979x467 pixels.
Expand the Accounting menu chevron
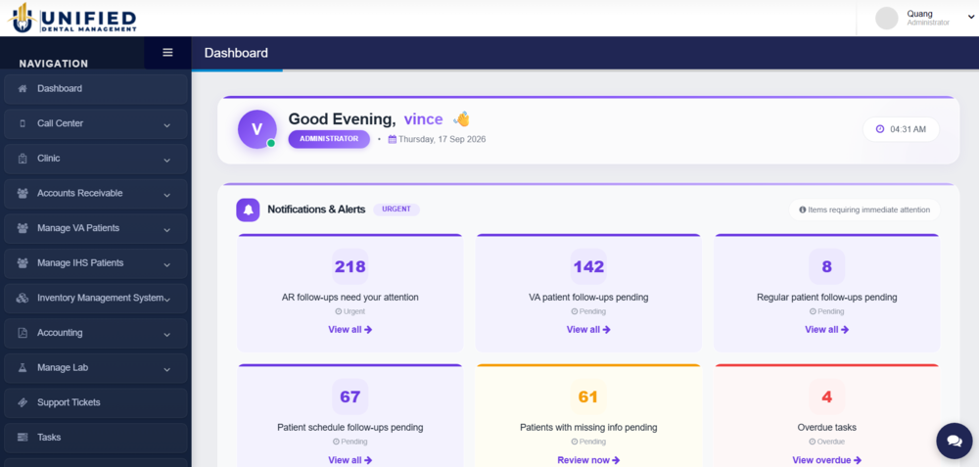tap(166, 335)
